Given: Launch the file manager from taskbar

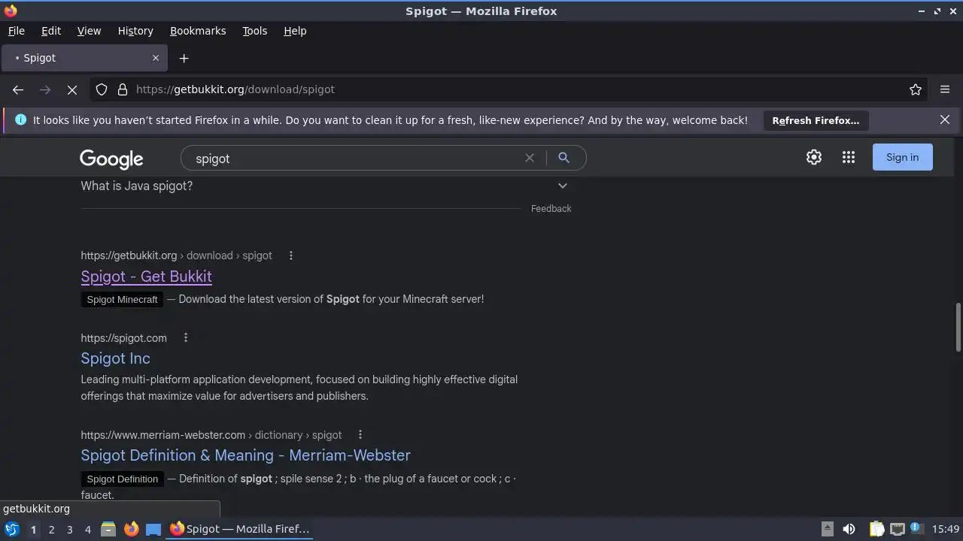Looking at the screenshot, I should point(108,529).
